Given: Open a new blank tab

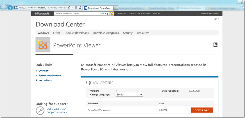Looking at the screenshot, I should point(116,8).
